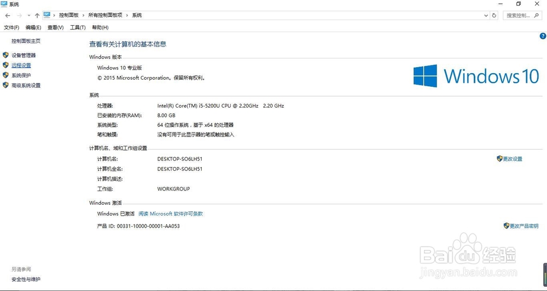The image size is (547, 291).
Task: Click shield icon beside 系统保护
Action: 5,75
